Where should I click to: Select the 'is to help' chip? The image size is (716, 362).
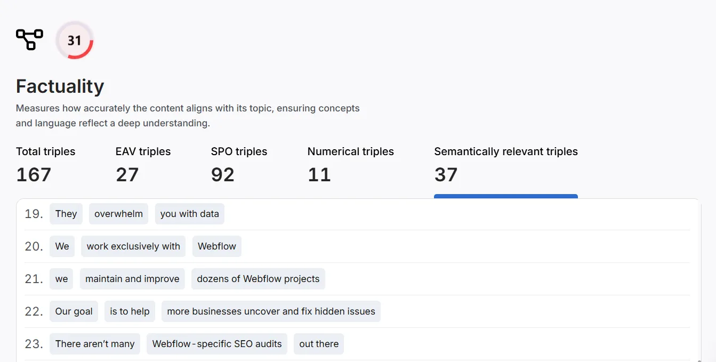tap(130, 311)
